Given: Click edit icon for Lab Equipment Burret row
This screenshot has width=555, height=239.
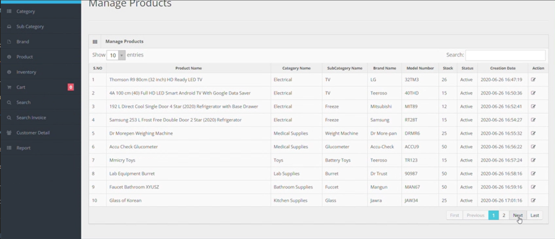Looking at the screenshot, I should coord(533,174).
